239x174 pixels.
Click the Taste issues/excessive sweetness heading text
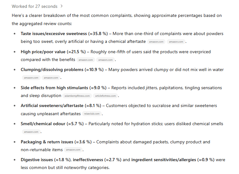54,34
